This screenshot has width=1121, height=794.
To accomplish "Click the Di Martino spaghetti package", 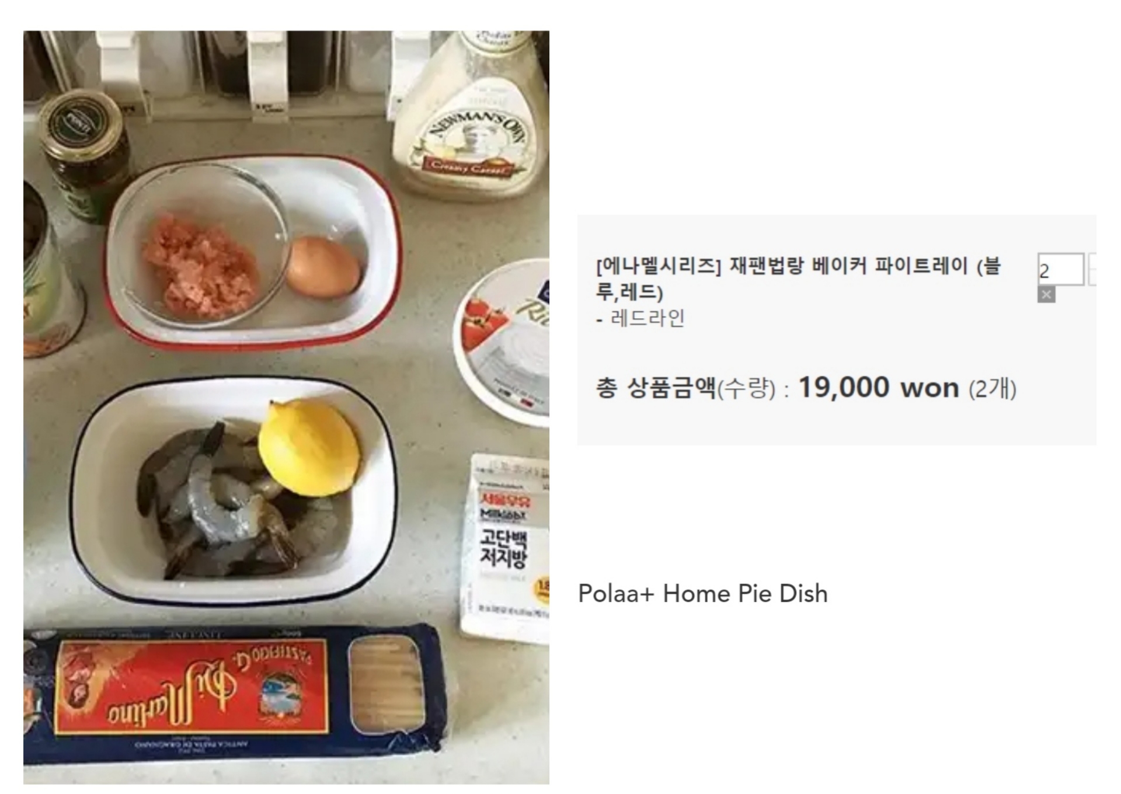I will (x=234, y=695).
